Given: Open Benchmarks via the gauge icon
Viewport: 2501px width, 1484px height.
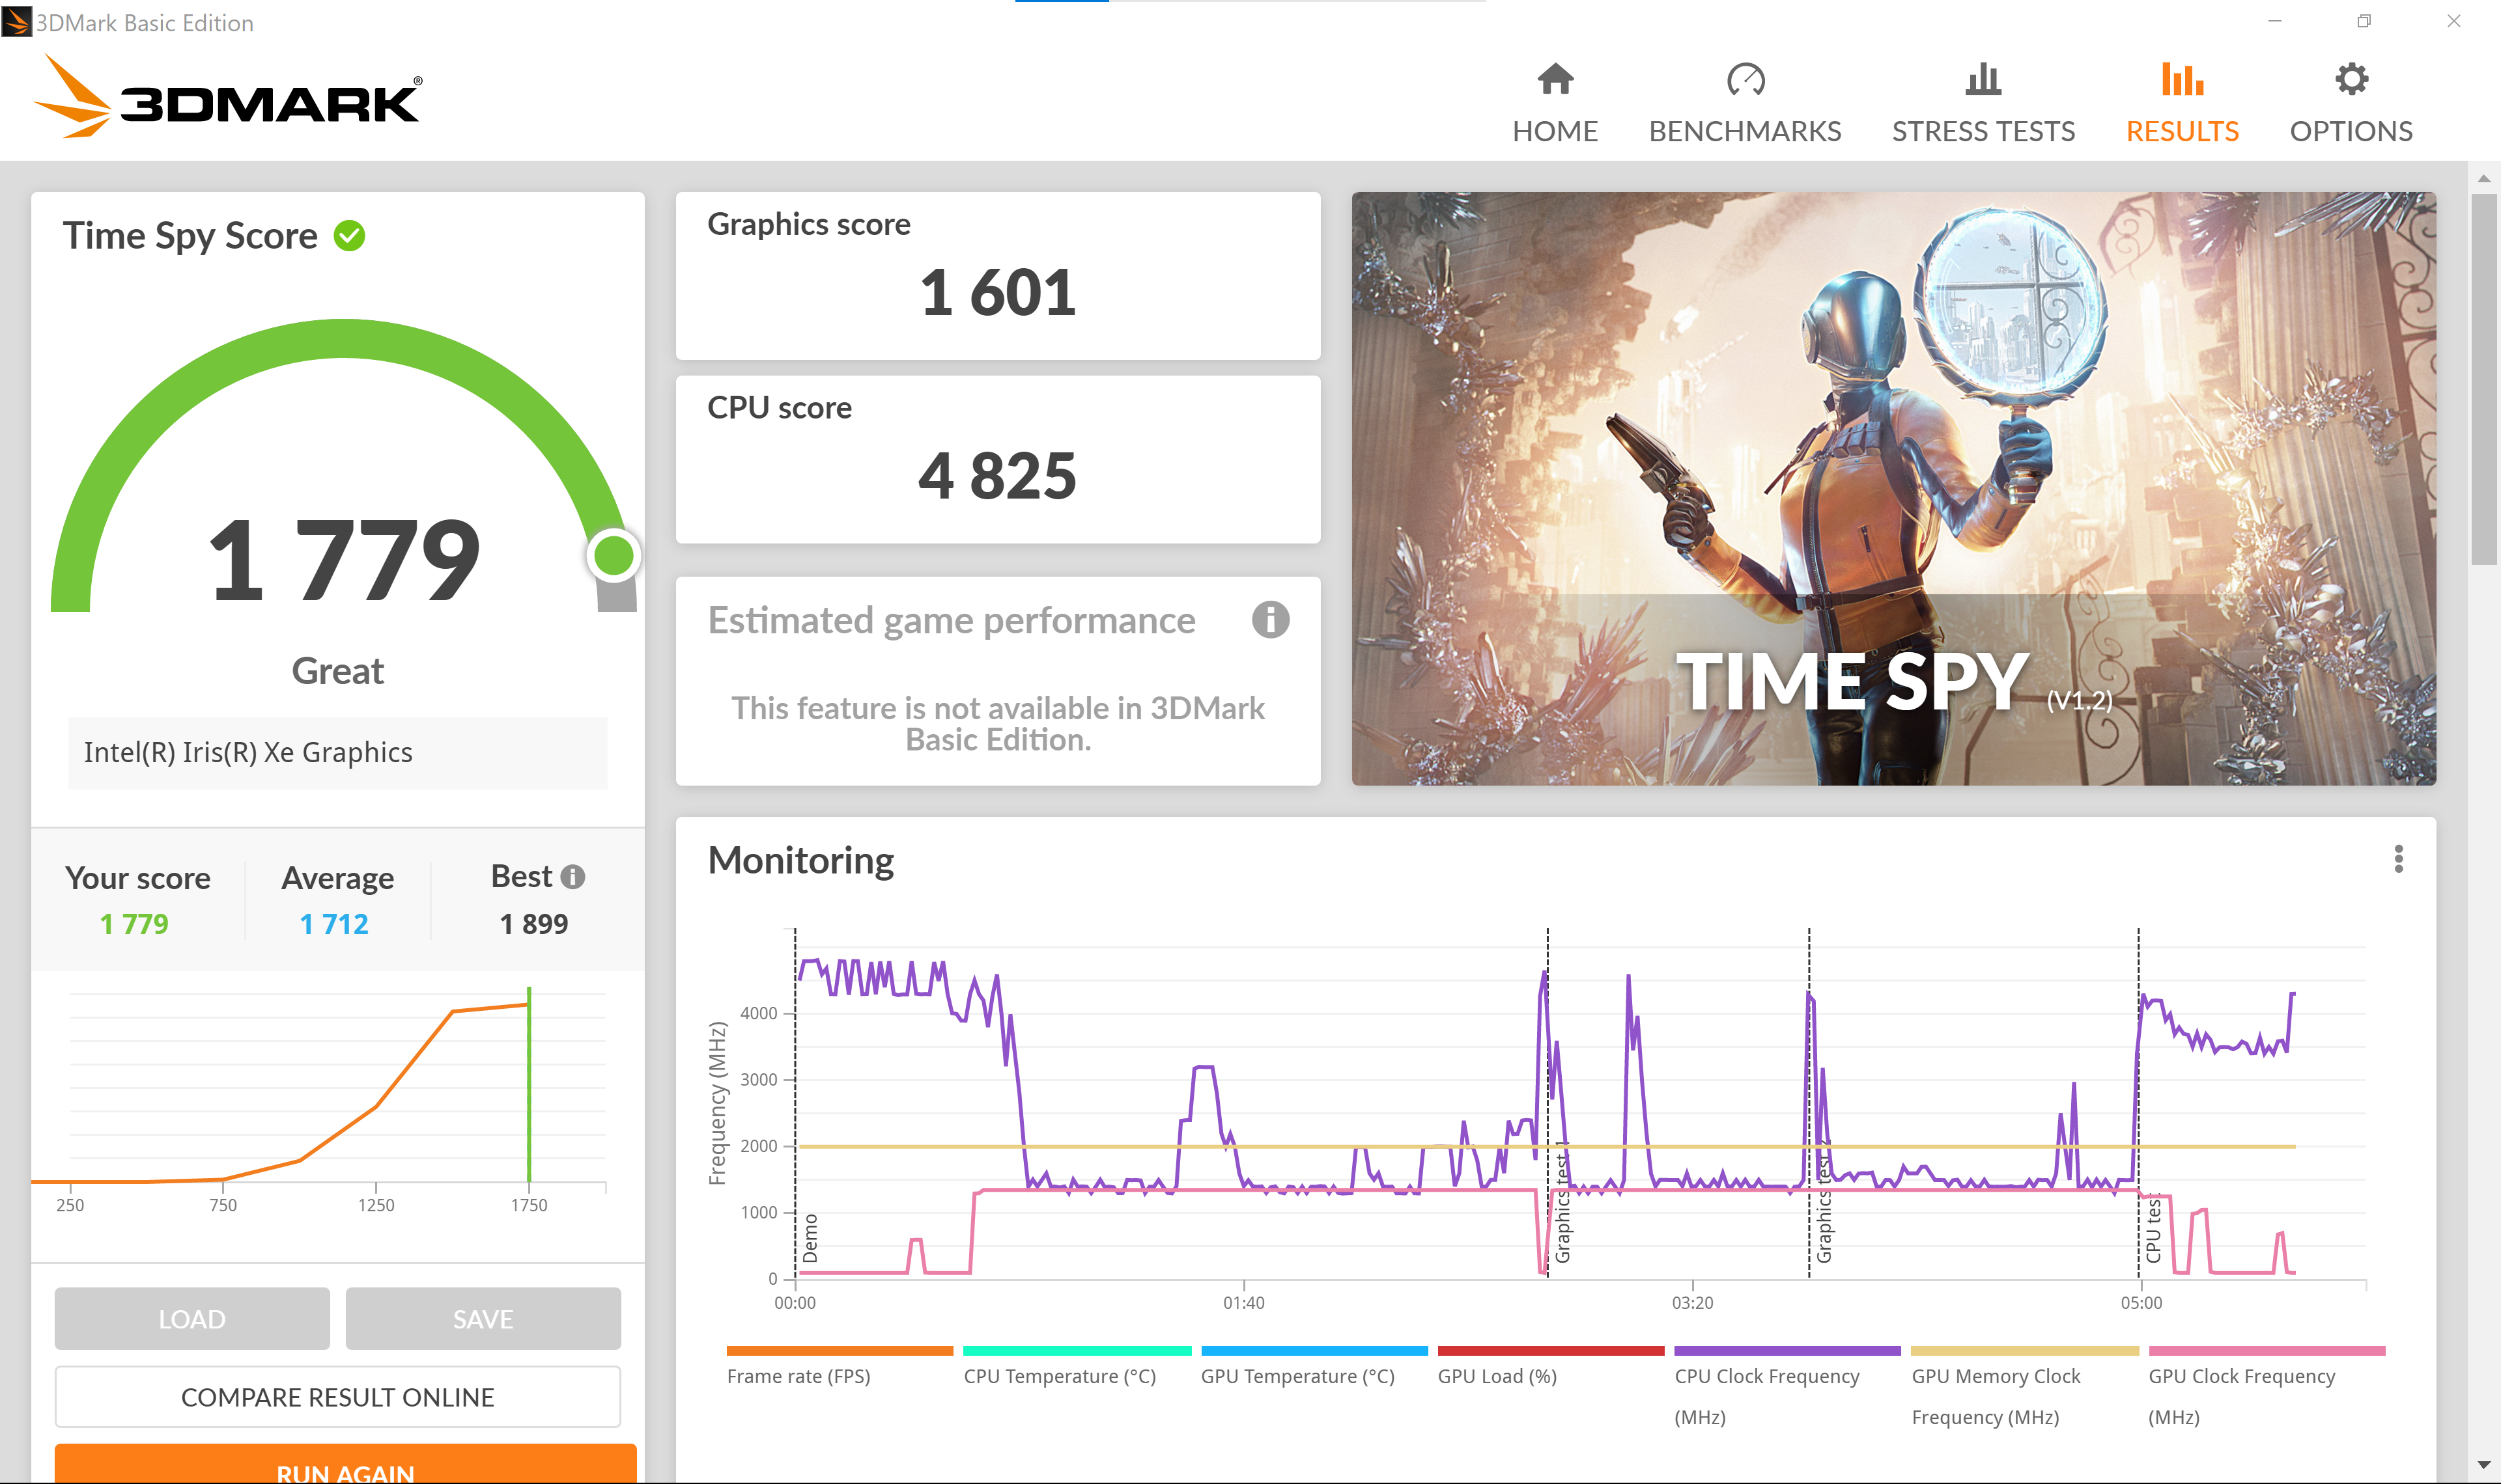Looking at the screenshot, I should [1745, 79].
